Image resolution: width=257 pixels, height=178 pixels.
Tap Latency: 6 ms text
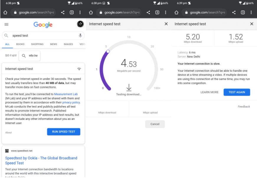pyautogui.click(x=186, y=52)
